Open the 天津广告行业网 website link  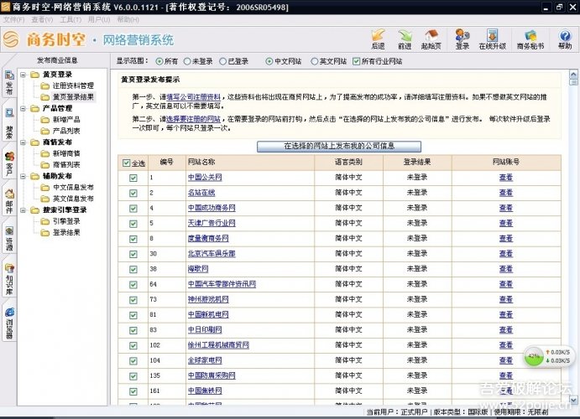click(212, 224)
